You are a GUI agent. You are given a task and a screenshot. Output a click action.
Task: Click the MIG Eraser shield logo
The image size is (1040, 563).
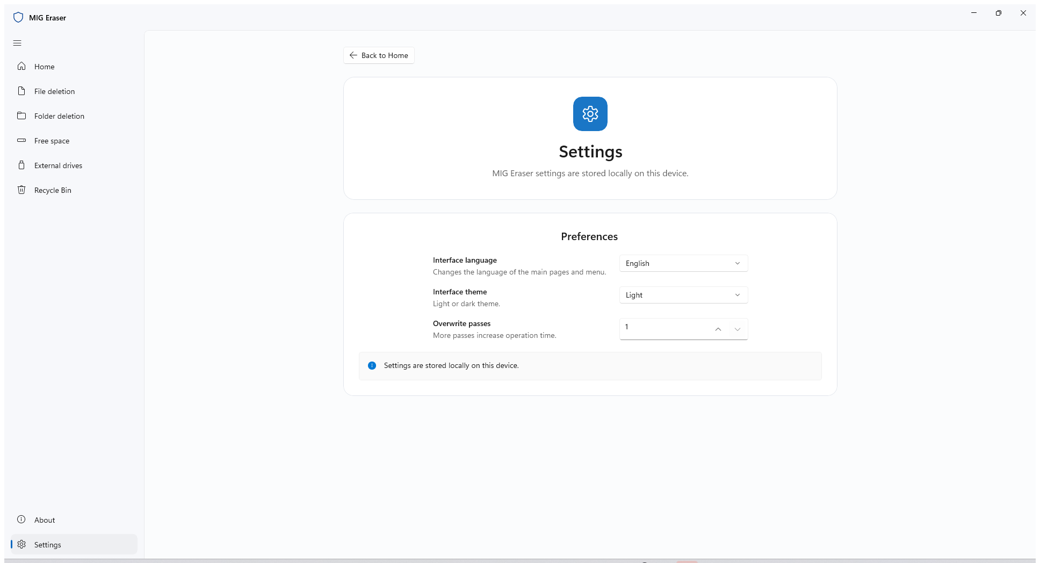coord(18,18)
